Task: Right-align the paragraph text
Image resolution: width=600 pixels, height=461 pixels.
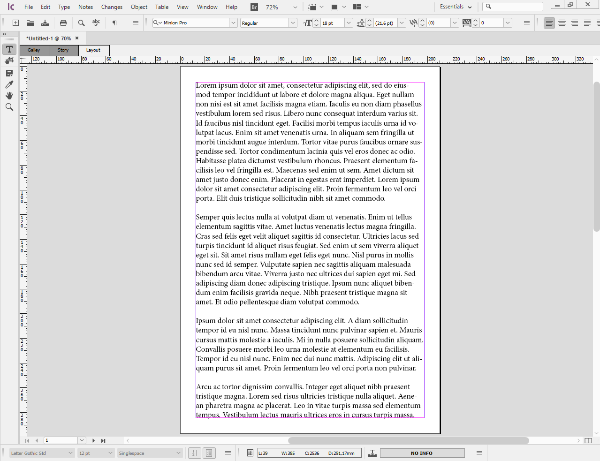Action: coord(574,23)
